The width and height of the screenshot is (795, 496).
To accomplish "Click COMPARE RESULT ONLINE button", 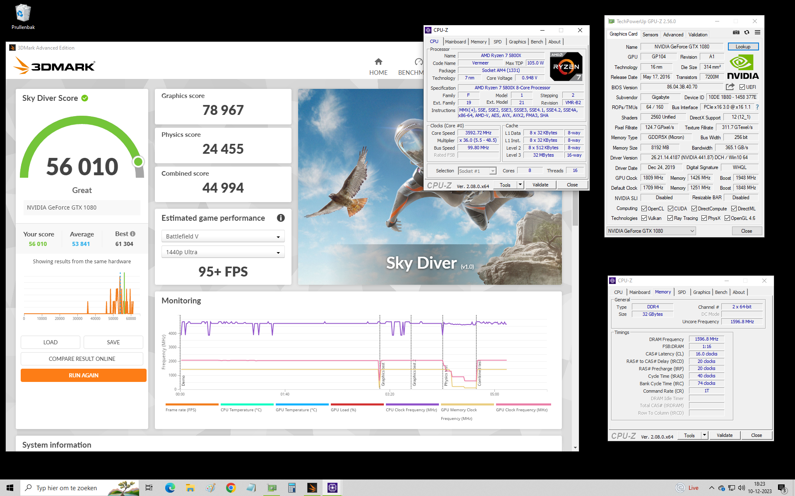I will [82, 359].
